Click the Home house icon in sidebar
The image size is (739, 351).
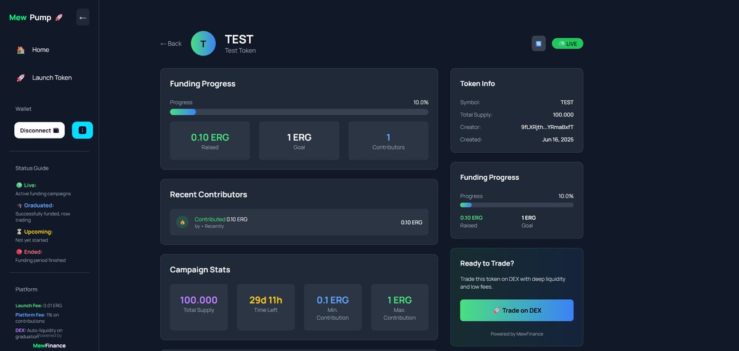(x=20, y=50)
